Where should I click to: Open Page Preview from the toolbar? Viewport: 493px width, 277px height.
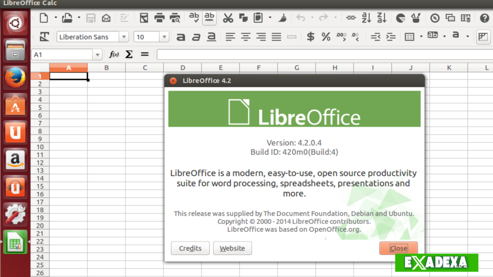(175, 18)
